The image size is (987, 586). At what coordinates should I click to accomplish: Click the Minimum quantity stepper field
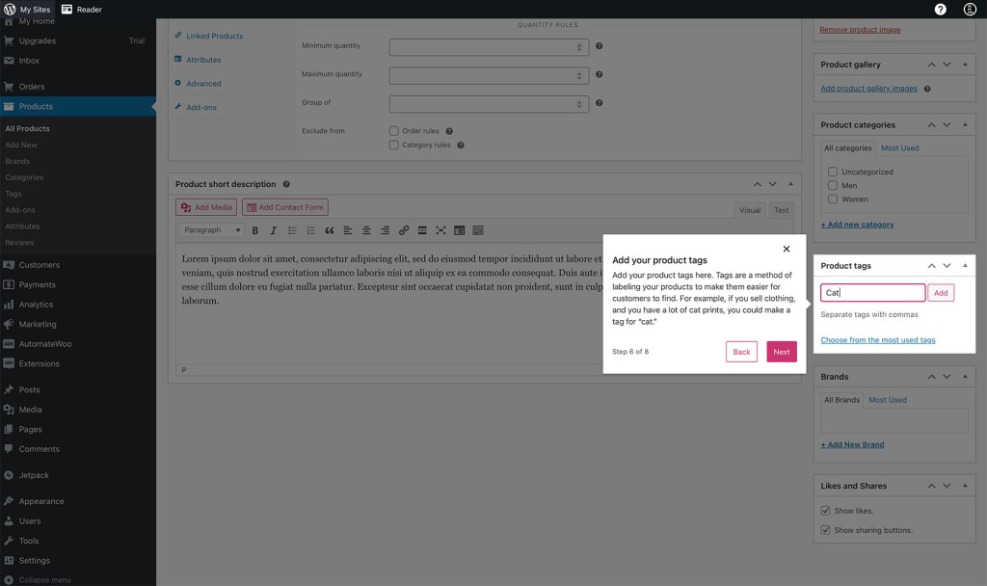point(489,47)
